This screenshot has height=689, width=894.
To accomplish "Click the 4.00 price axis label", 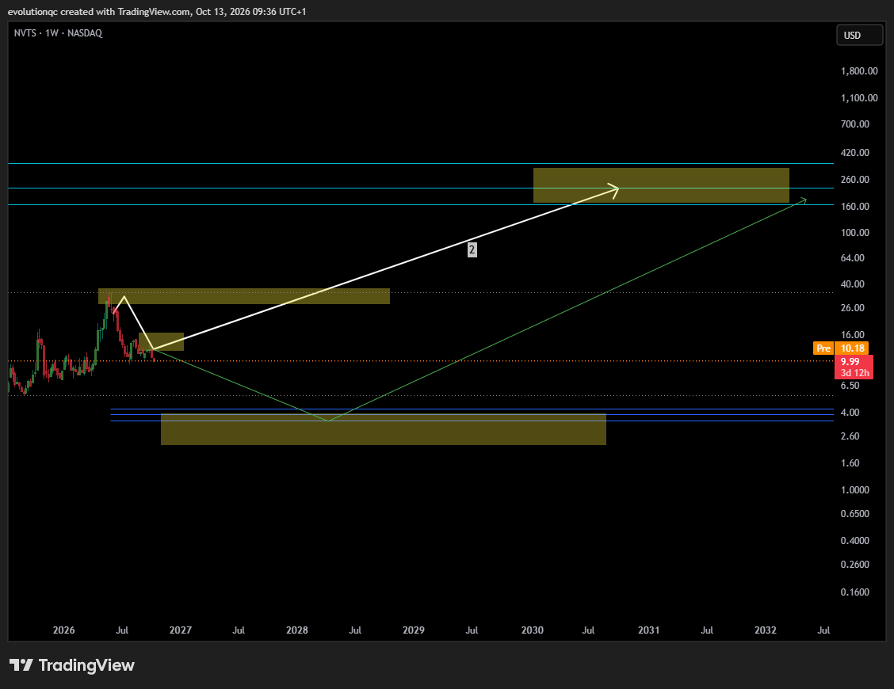I will pyautogui.click(x=850, y=413).
